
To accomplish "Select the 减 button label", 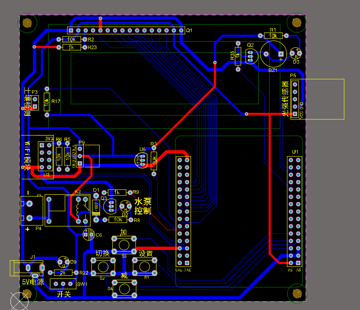I will pos(124,275).
